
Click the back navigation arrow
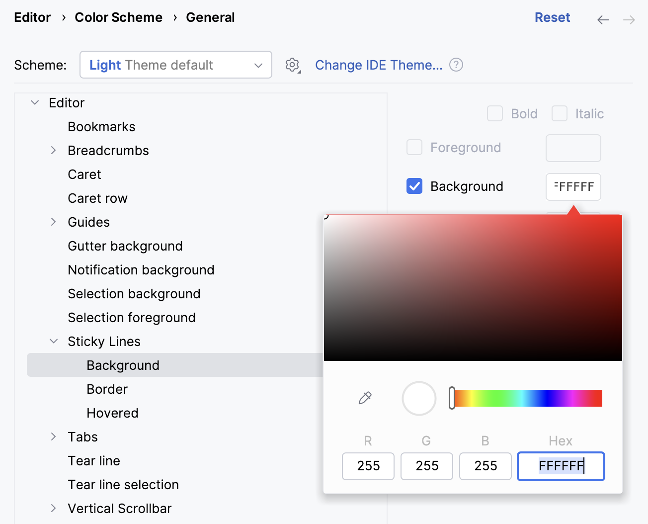pyautogui.click(x=603, y=20)
